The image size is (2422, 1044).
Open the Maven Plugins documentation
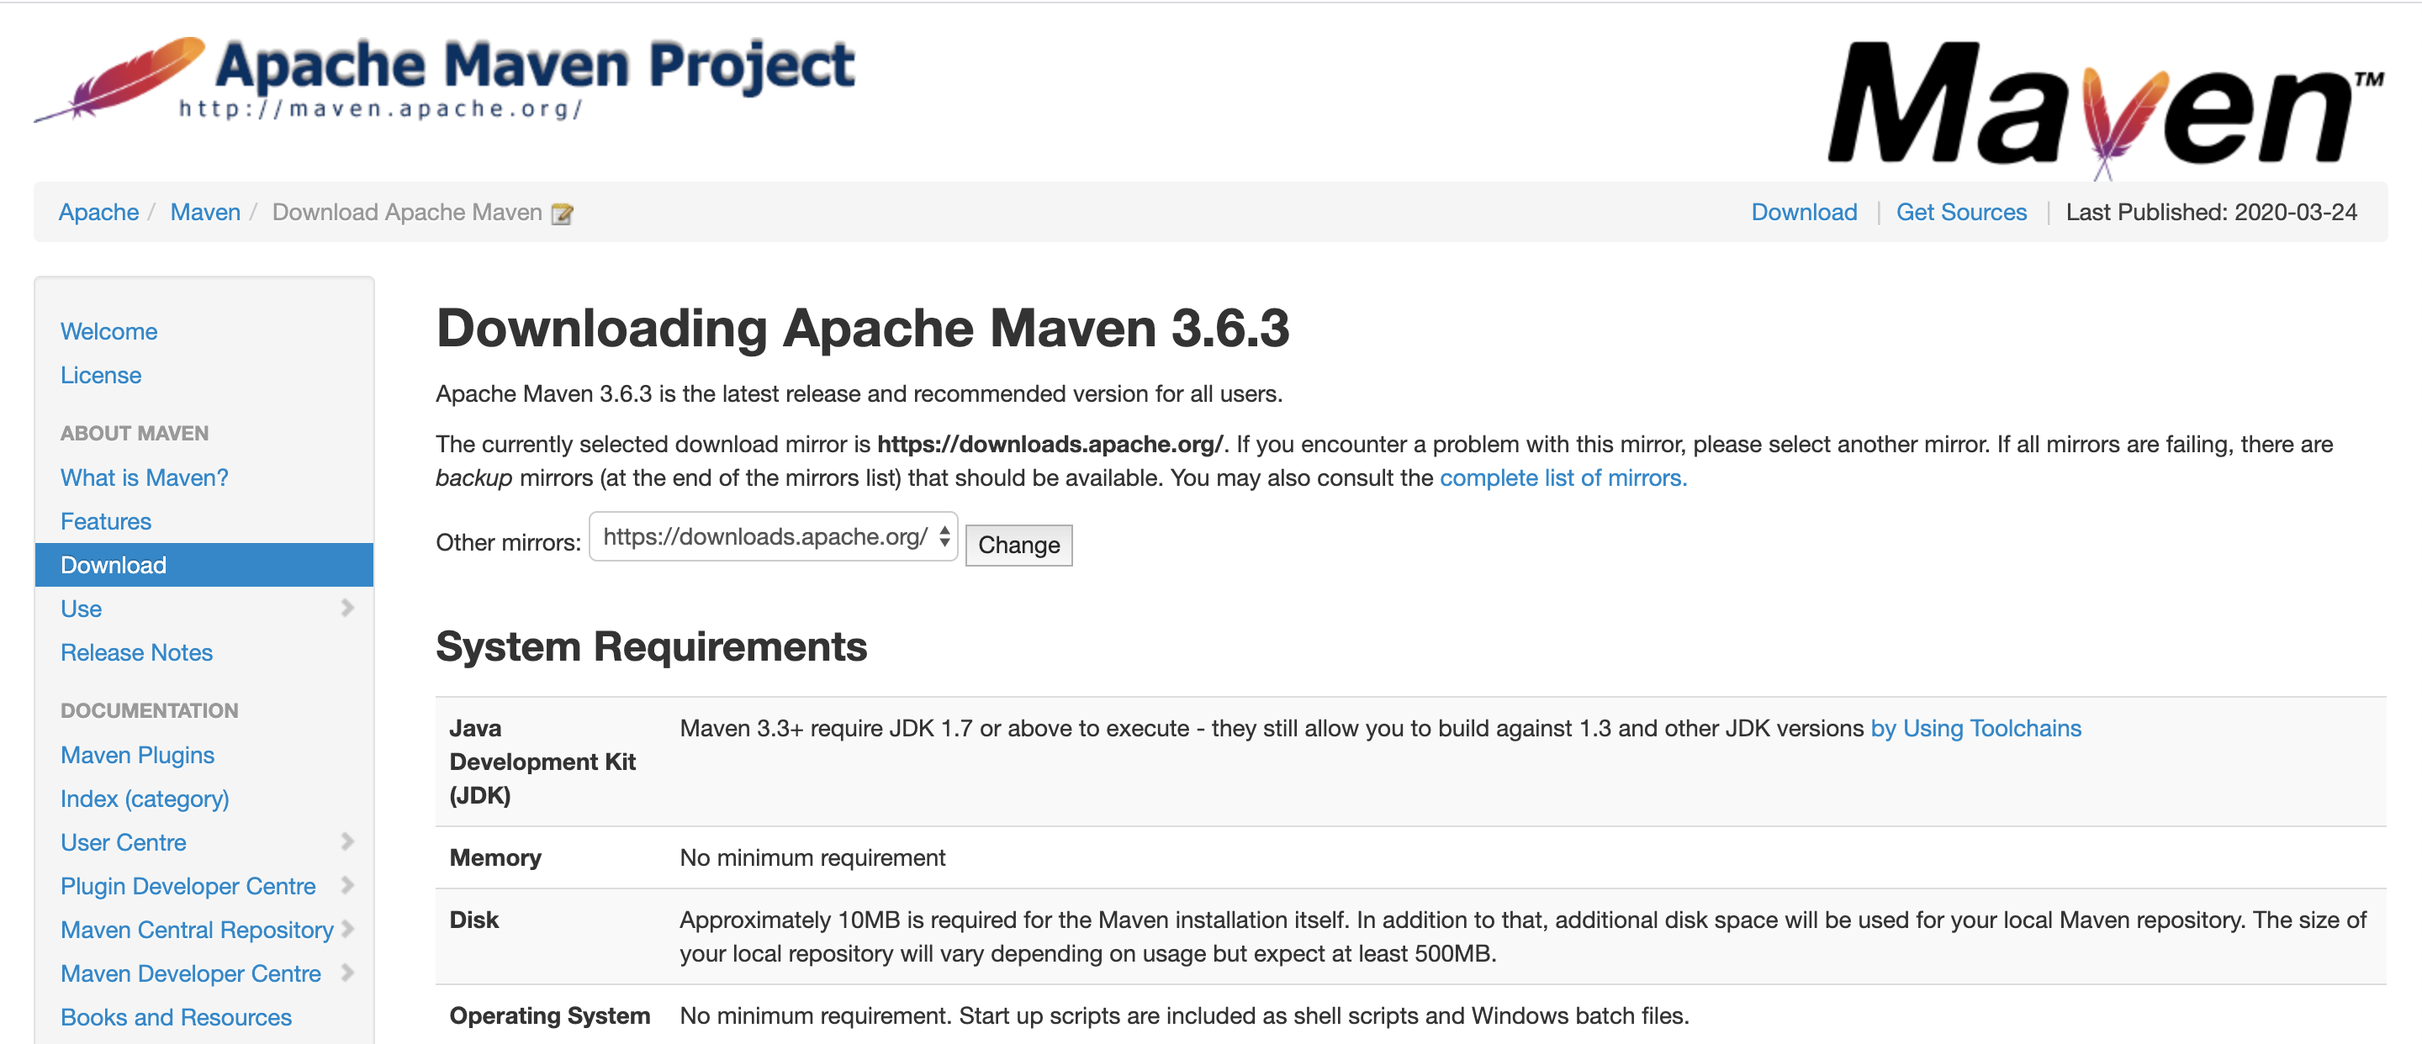click(137, 755)
